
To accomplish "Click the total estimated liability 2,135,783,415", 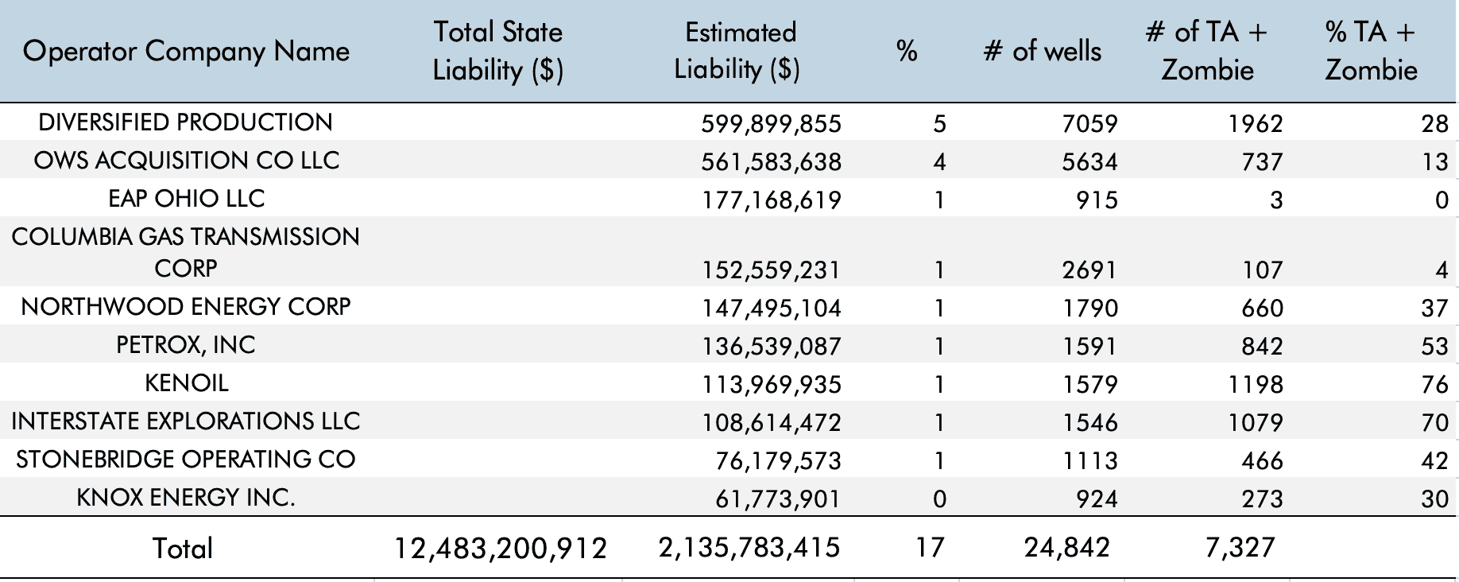I will [x=749, y=548].
